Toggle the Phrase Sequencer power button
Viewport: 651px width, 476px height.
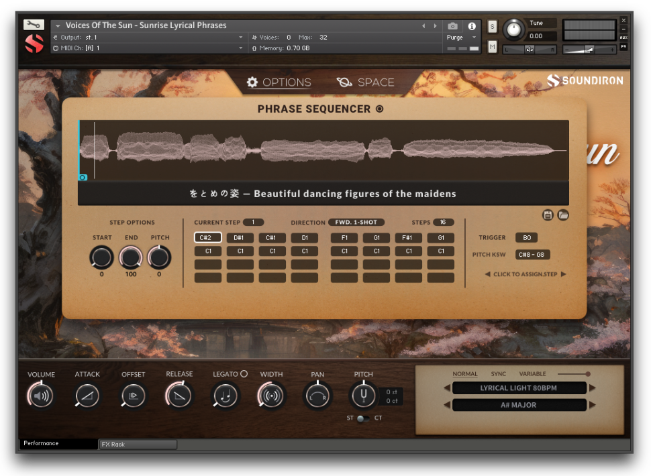(380, 109)
